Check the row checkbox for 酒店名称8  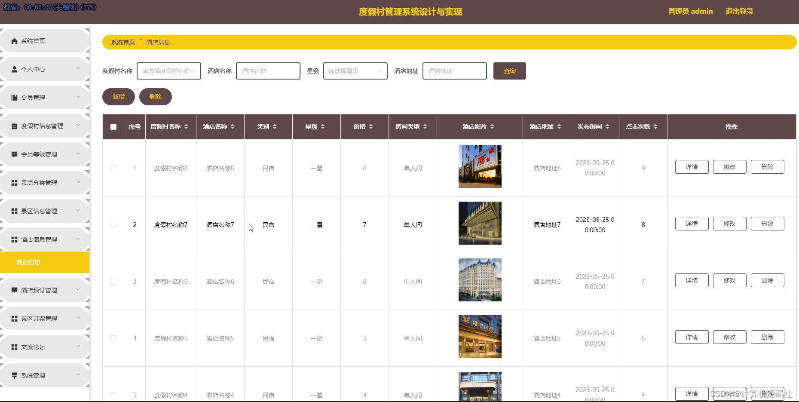[113, 168]
